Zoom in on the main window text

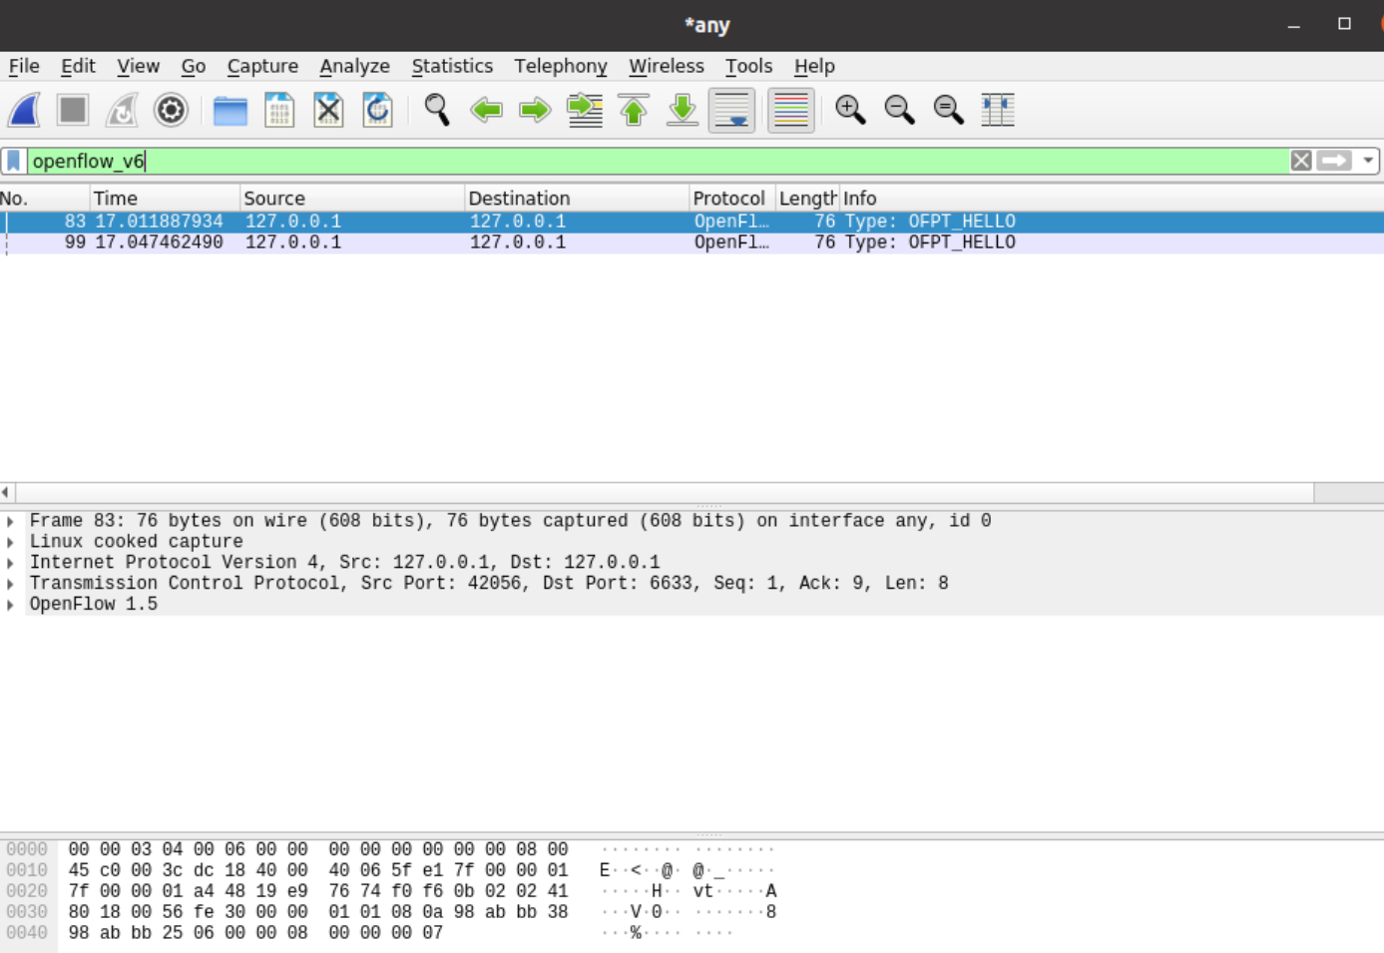click(850, 110)
